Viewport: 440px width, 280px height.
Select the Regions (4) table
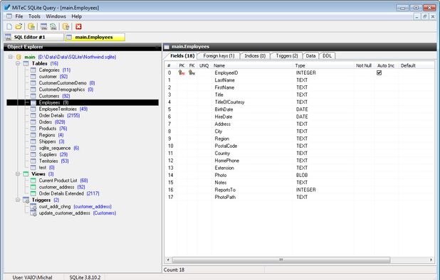[51, 135]
